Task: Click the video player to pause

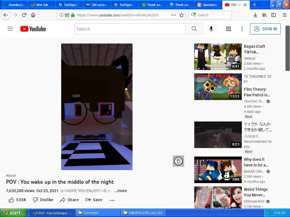Action: tap(97, 107)
